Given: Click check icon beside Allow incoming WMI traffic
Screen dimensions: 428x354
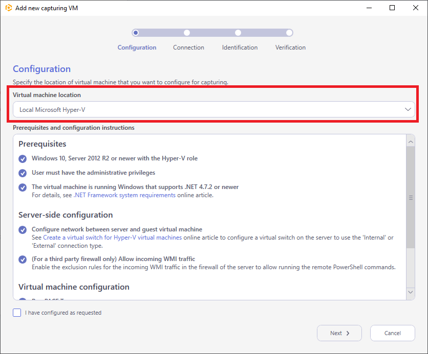Looking at the screenshot, I should (23, 259).
